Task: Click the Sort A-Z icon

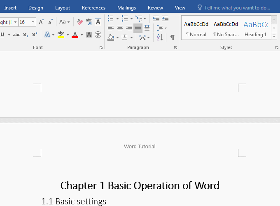Action: tap(160, 37)
